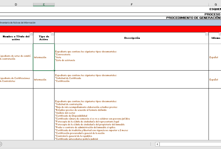
Task: Click the sheet tab bar splitter dots
Action: click(151, 144)
